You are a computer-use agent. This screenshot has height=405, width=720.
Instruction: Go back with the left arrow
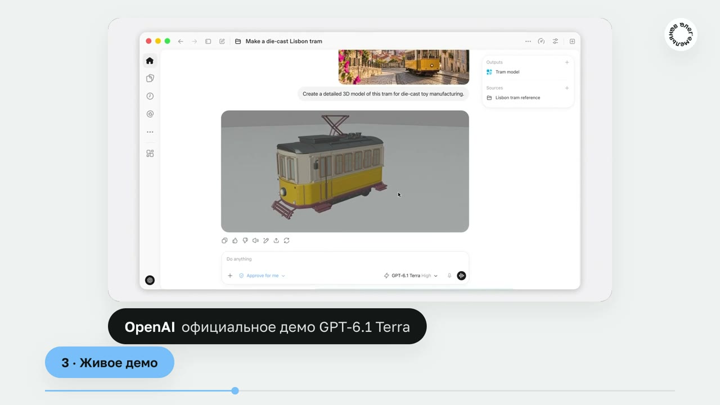pyautogui.click(x=181, y=41)
